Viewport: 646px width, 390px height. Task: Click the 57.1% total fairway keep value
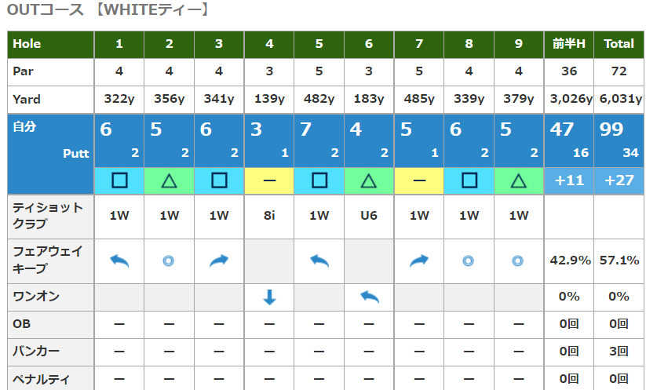coord(619,261)
